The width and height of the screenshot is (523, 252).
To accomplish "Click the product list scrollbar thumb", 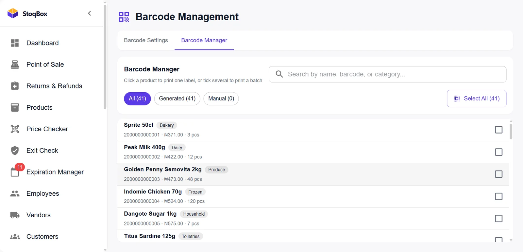I will click(x=511, y=131).
